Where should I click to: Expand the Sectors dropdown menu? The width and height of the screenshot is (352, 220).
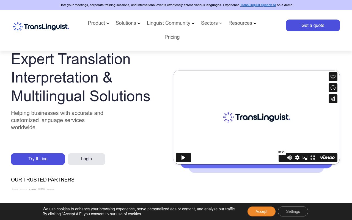pyautogui.click(x=211, y=23)
